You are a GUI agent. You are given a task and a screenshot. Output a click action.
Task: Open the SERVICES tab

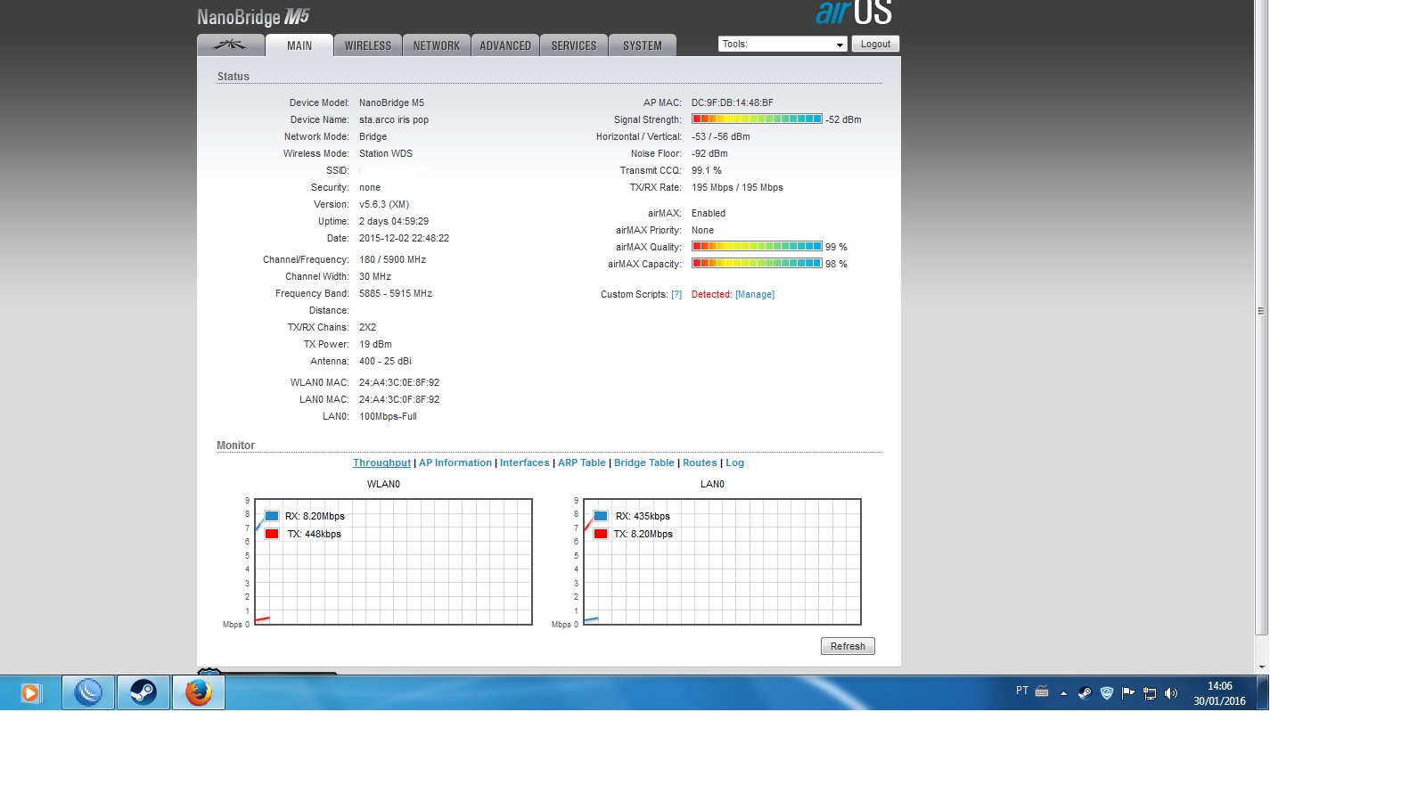pos(574,45)
